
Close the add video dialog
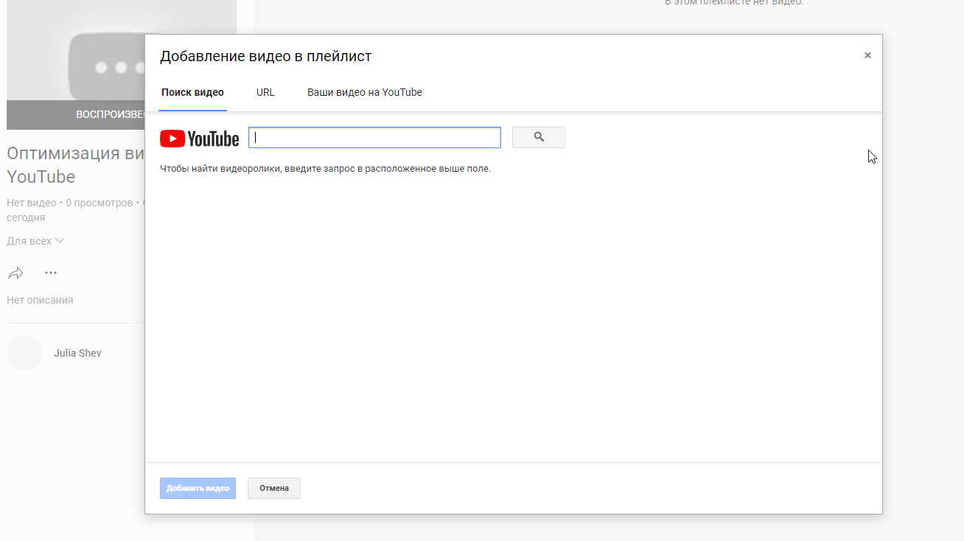click(867, 55)
